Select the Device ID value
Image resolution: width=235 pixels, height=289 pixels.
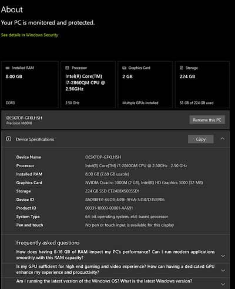pyautogui.click(x=125, y=200)
